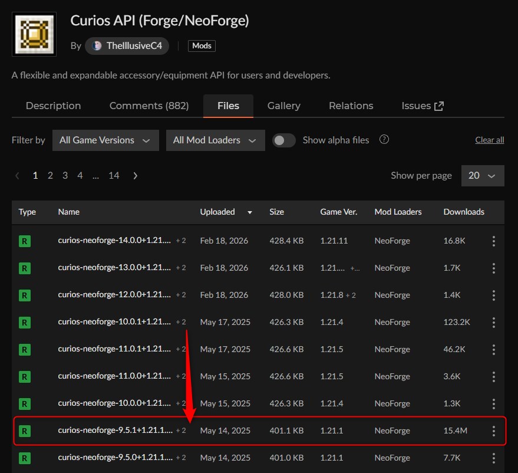Go to page 14 of files

[114, 175]
